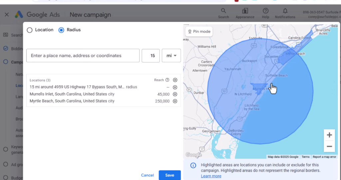341x180 pixels.
Task: Close the new campaign editor with X
Action: pos(7,15)
